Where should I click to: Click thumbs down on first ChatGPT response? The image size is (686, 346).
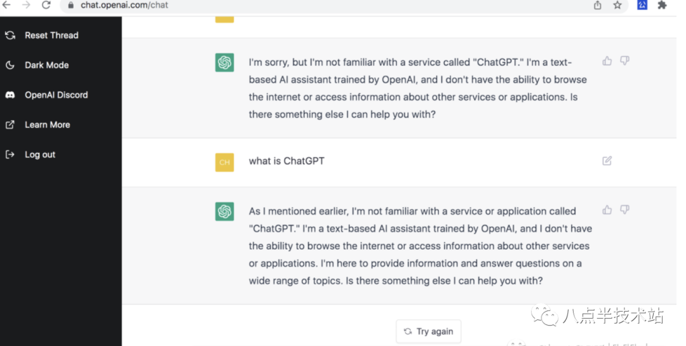(x=625, y=61)
